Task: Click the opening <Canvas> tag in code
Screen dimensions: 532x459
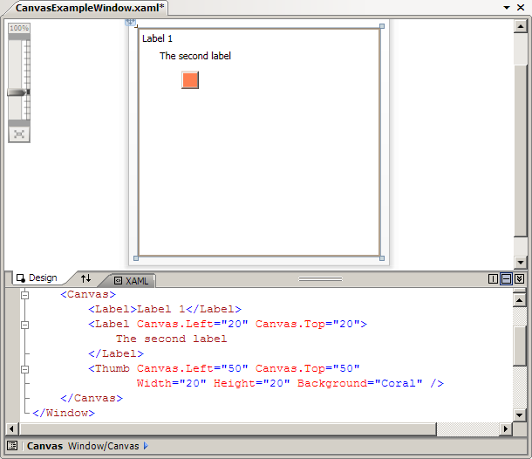Action: tap(88, 294)
